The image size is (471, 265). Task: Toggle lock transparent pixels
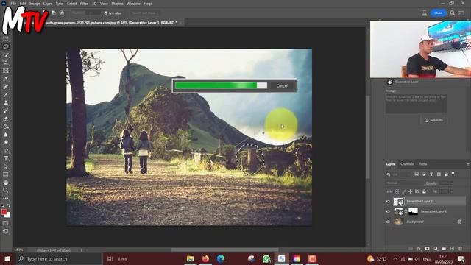coord(397,191)
